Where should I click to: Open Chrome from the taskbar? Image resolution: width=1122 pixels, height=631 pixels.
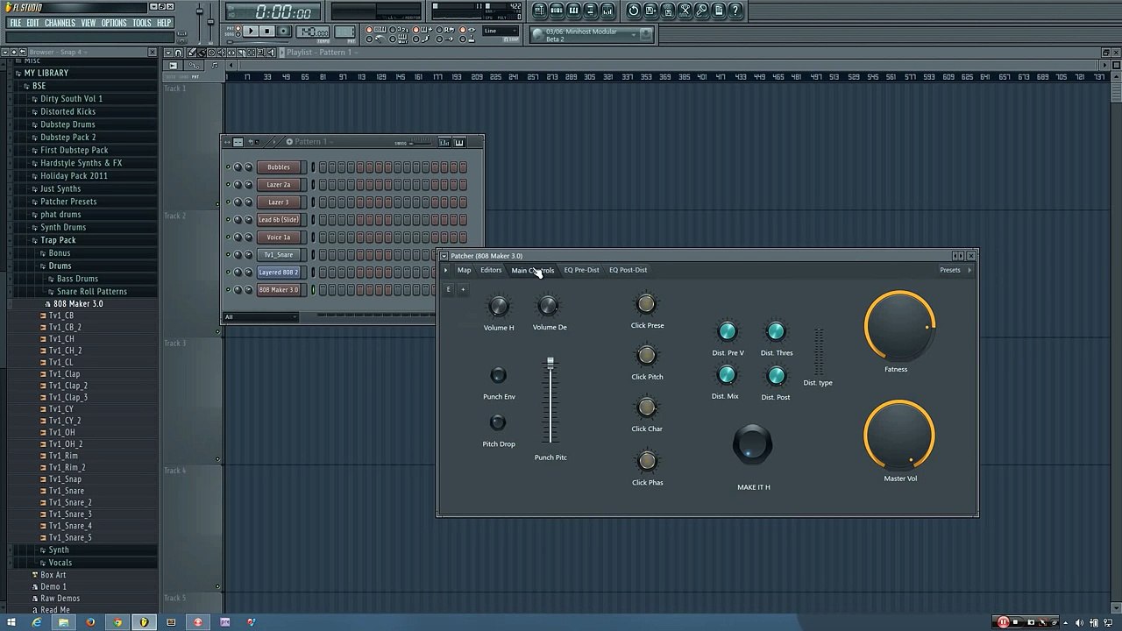[x=117, y=622]
